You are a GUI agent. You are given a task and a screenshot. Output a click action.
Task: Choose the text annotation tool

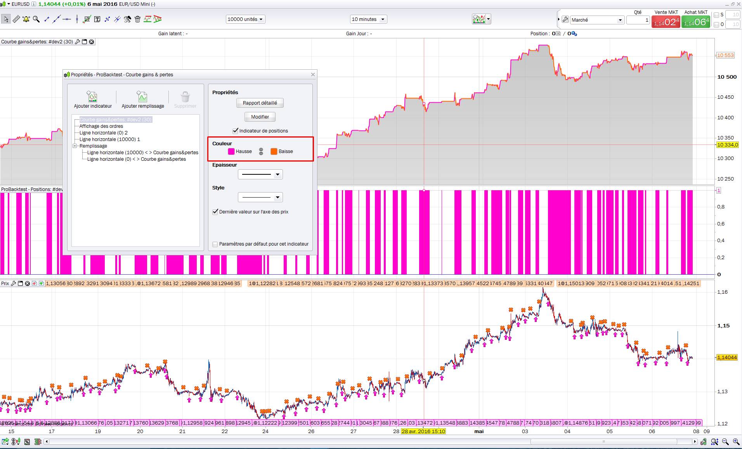97,19
